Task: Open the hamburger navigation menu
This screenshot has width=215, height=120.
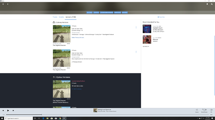Action: point(3,4)
